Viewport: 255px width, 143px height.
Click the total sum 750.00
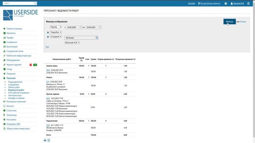point(93,135)
